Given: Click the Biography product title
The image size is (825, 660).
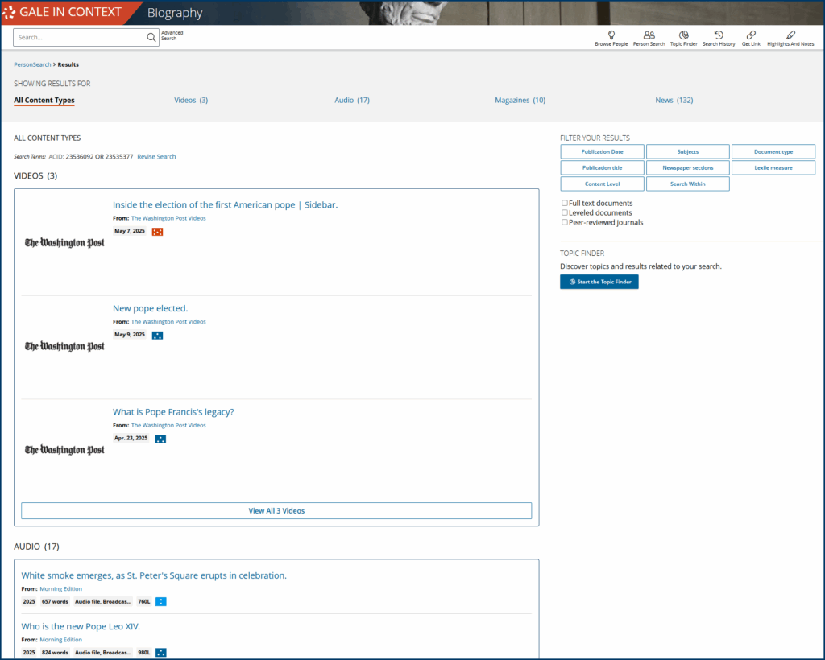Looking at the screenshot, I should tap(175, 13).
